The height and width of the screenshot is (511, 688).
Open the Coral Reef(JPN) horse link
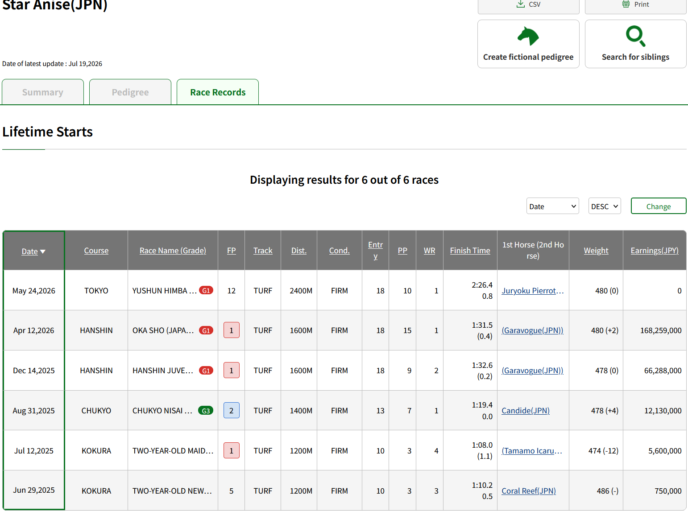529,490
